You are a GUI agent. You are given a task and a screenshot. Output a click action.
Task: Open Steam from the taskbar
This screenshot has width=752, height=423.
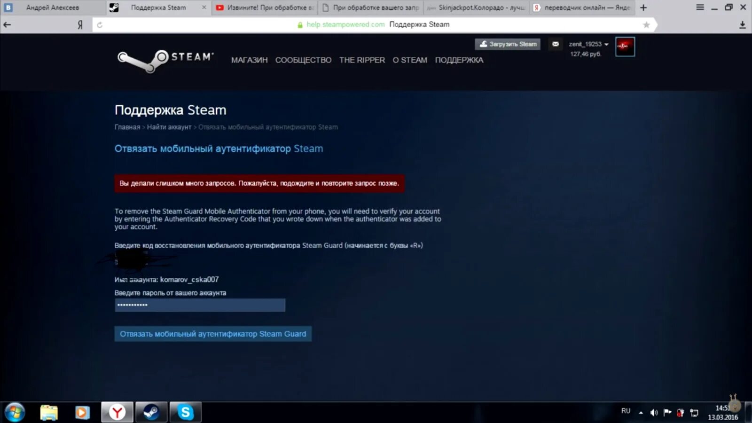[151, 412]
